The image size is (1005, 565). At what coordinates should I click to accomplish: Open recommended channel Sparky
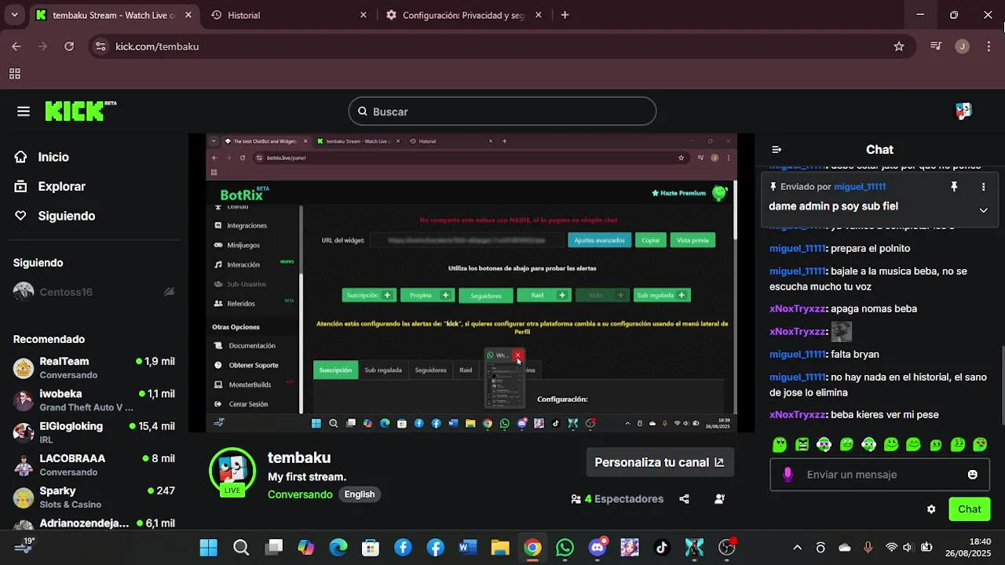[94, 497]
